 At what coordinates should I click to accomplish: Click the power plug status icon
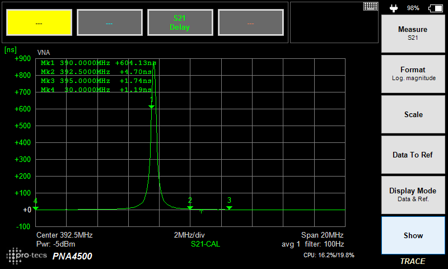click(394, 8)
